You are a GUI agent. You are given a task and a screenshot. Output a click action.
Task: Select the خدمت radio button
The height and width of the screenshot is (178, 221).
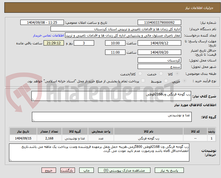(161, 74)
